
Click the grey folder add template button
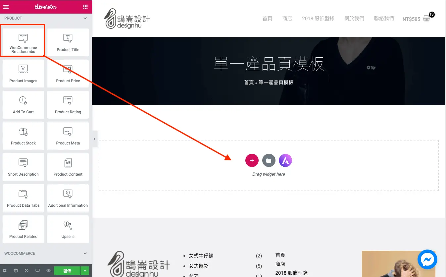click(269, 160)
